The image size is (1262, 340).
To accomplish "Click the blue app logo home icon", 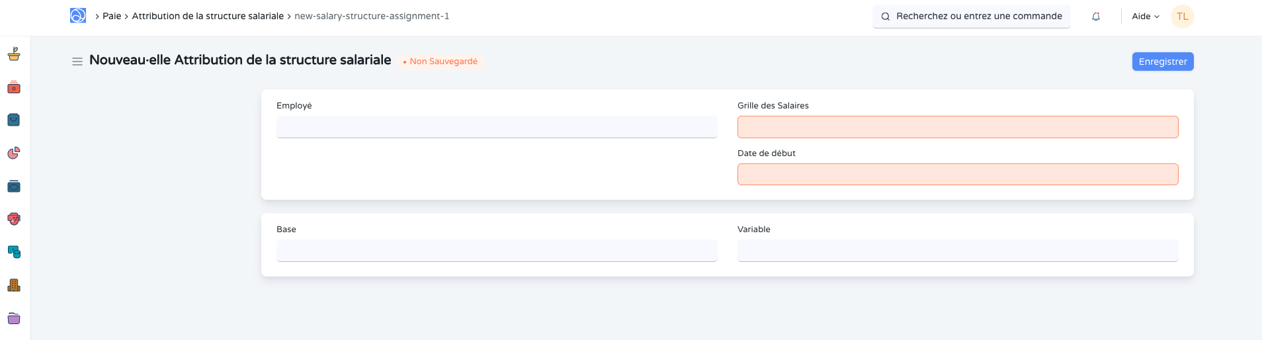I will tap(78, 16).
